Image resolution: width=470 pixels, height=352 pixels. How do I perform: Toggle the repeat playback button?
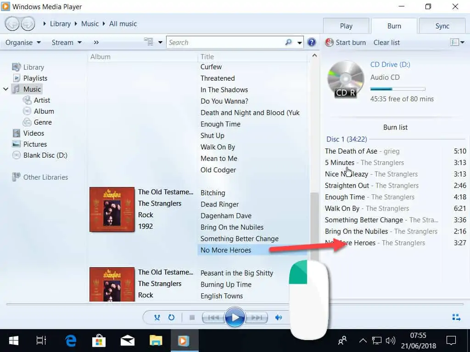[171, 317]
